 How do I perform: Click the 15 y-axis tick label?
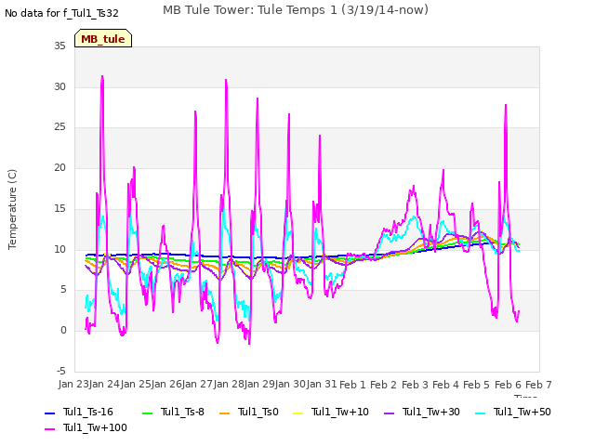coord(59,208)
